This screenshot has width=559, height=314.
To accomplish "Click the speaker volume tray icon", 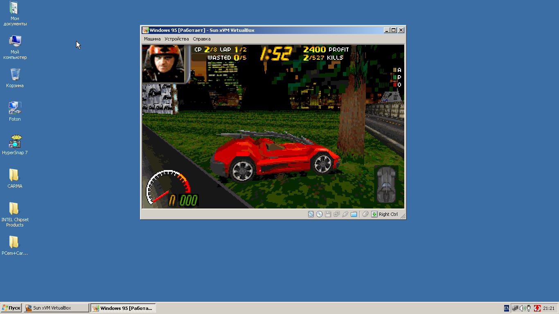I will (522, 308).
